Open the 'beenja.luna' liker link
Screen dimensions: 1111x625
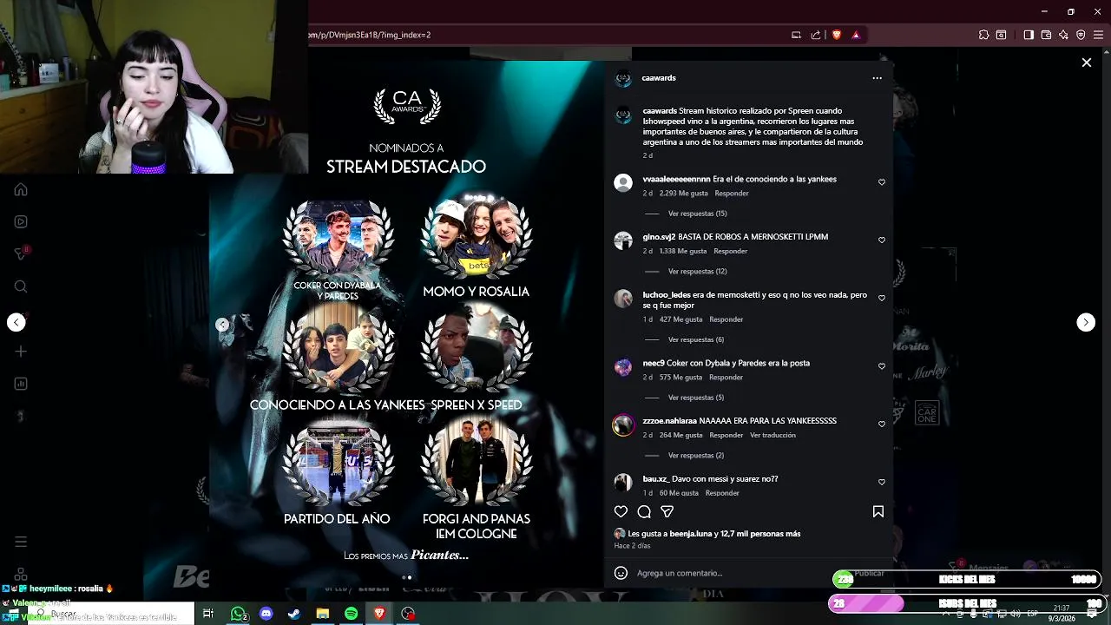point(691,534)
